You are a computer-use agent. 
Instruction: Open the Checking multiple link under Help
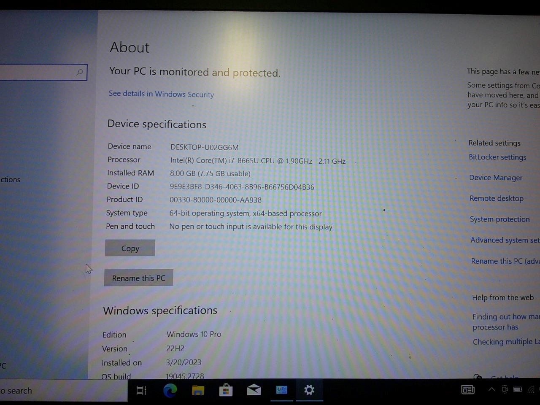tap(506, 342)
